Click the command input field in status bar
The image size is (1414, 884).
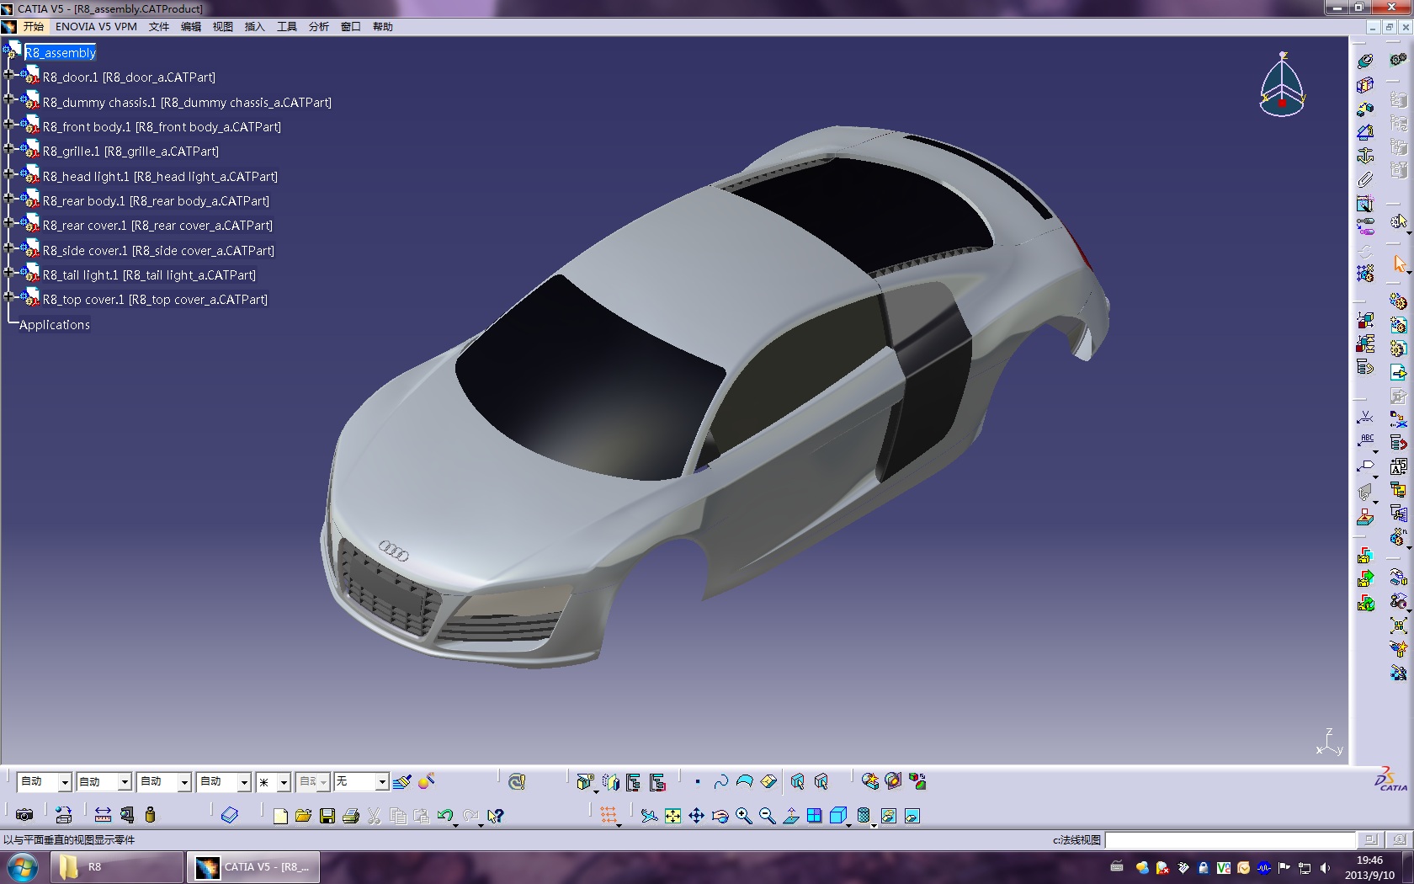click(x=1230, y=839)
